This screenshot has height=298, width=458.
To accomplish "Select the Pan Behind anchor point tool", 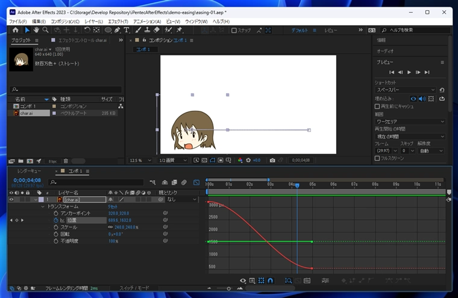I will [96, 29].
